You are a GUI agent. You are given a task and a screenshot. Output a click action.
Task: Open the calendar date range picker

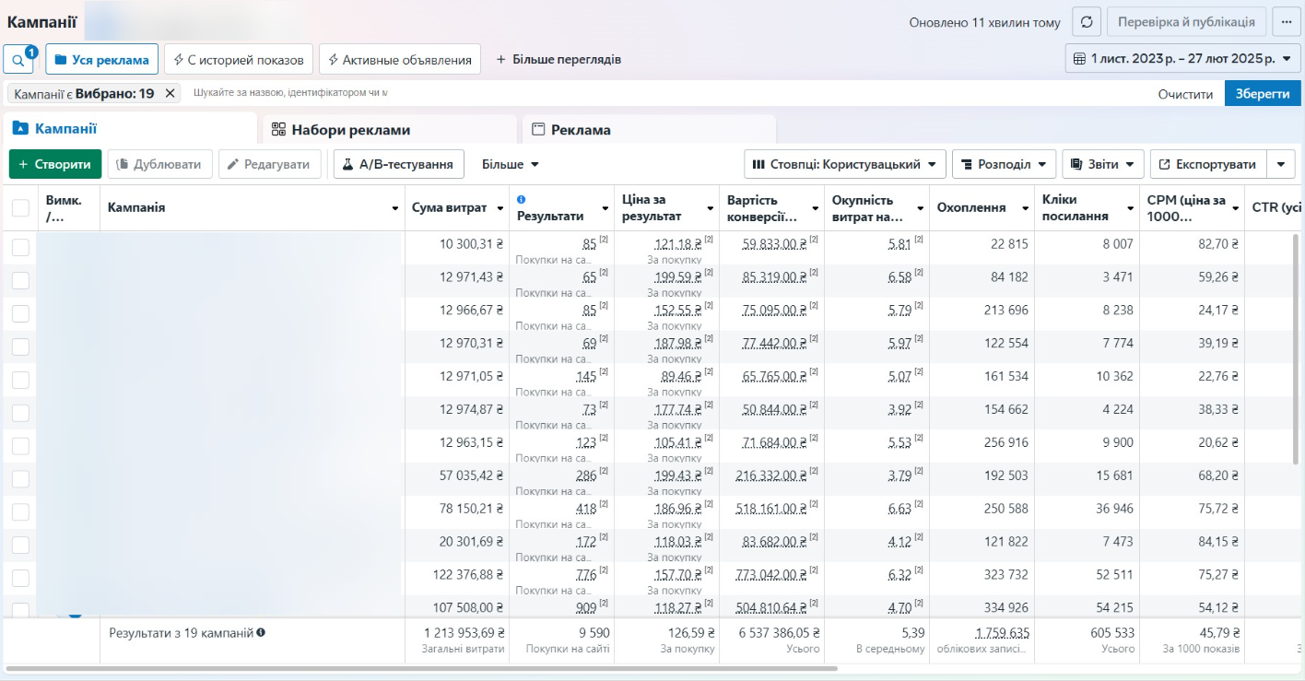tap(1182, 59)
